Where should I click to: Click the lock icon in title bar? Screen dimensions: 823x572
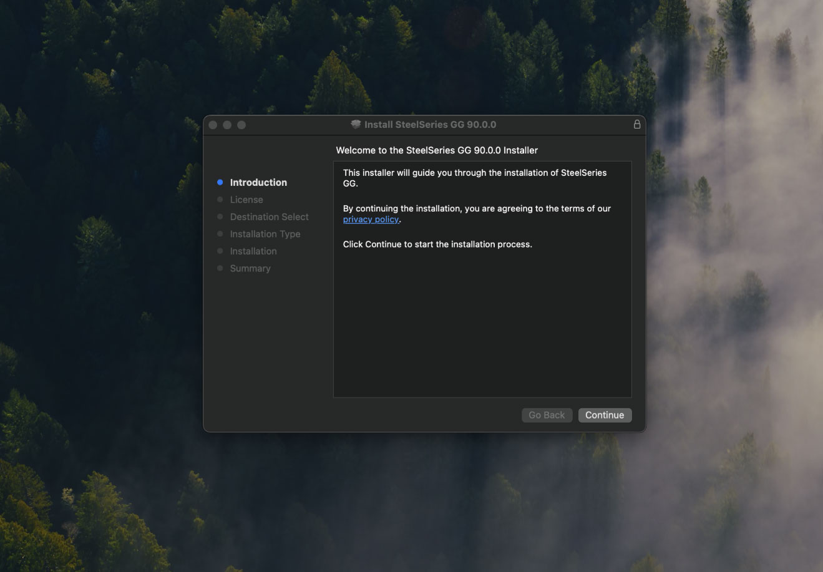coord(636,125)
